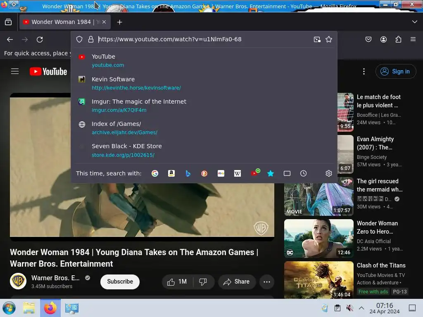
Task: Search browsing history with the clock icon
Action: (x=304, y=173)
